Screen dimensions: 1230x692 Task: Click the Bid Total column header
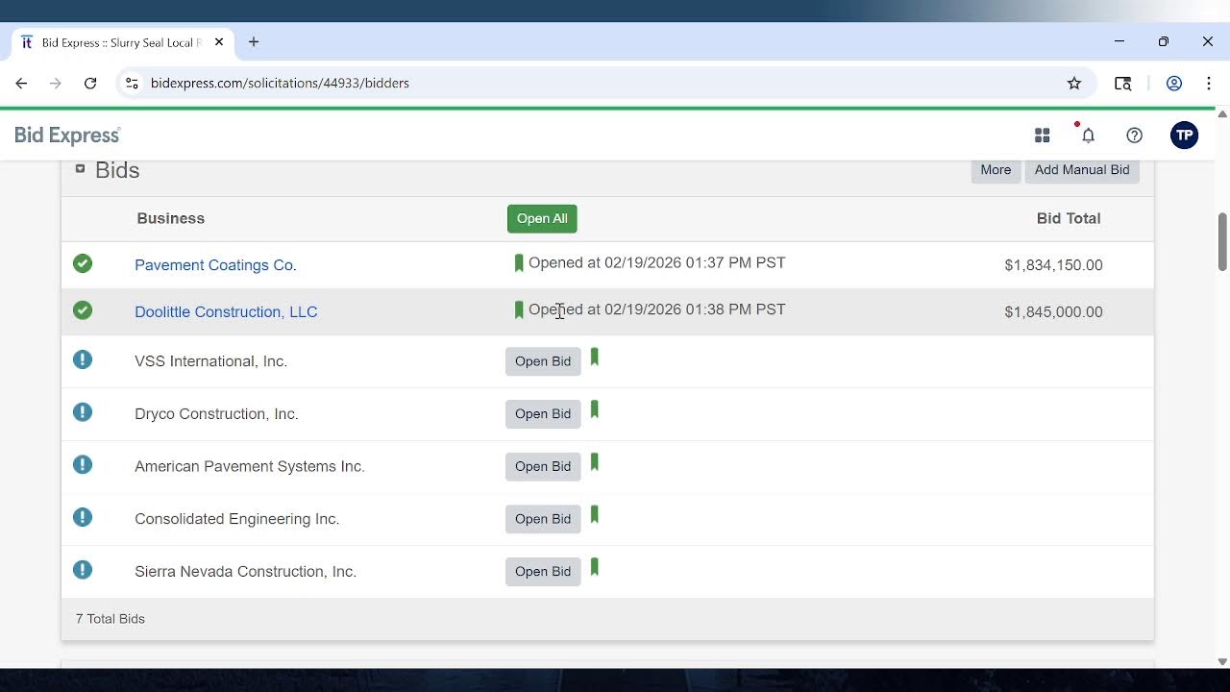click(1069, 218)
